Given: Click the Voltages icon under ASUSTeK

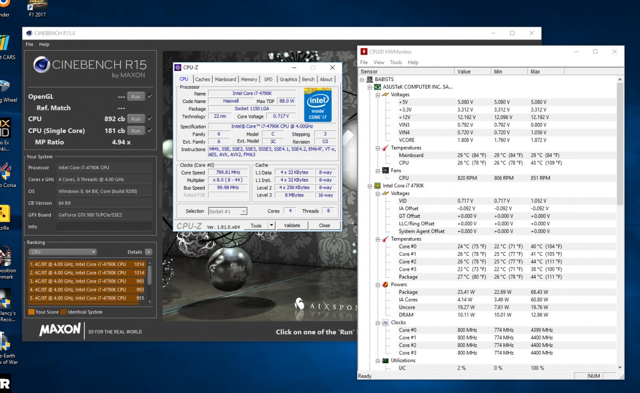Looking at the screenshot, I should tap(385, 95).
